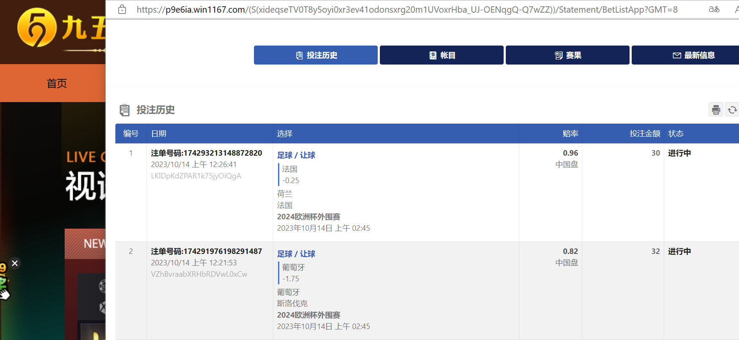Click the lock icon in the address bar
Screen dimensions: 739x340
coord(122,9)
